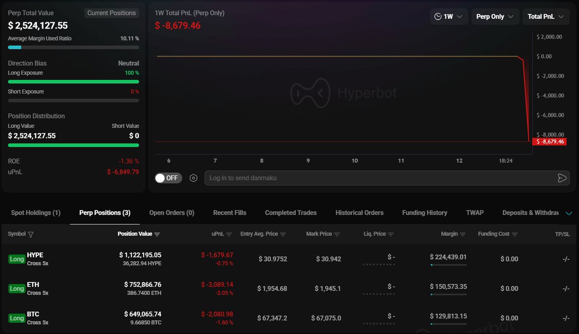Viewport: 579px width, 334px height.
Task: Sort by Position Value column icon
Action: 157,235
